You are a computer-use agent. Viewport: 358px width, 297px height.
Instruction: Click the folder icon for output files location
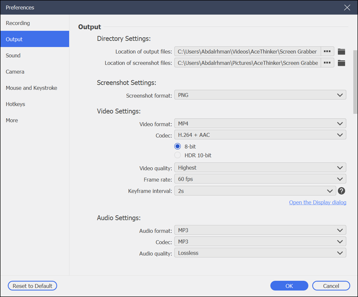coord(342,52)
